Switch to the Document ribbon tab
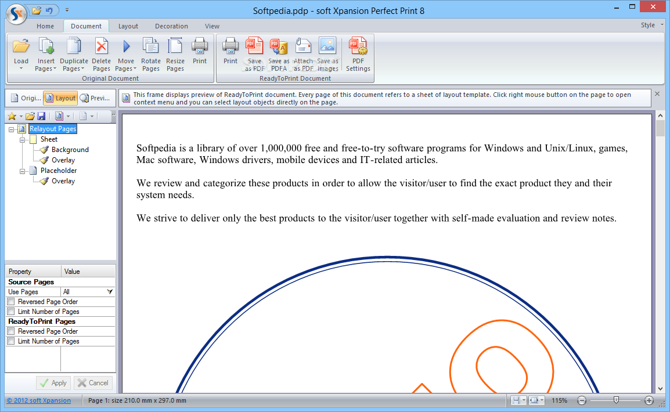Image resolution: width=670 pixels, height=412 pixels. [87, 26]
